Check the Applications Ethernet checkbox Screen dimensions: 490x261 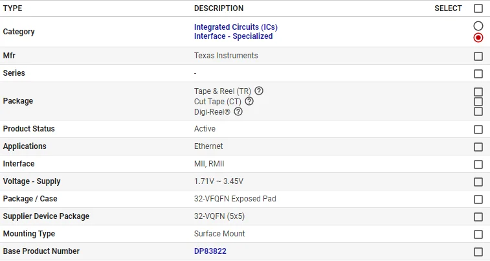point(478,147)
